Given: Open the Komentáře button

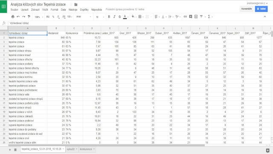Looking at the screenshot, I should coord(247,9).
